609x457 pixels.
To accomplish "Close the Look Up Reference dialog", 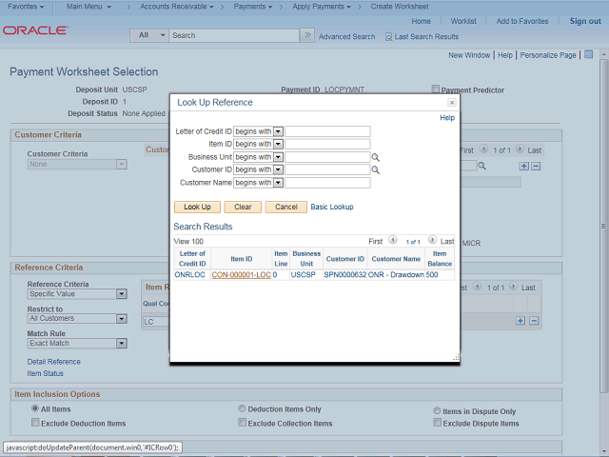I will pyautogui.click(x=452, y=102).
